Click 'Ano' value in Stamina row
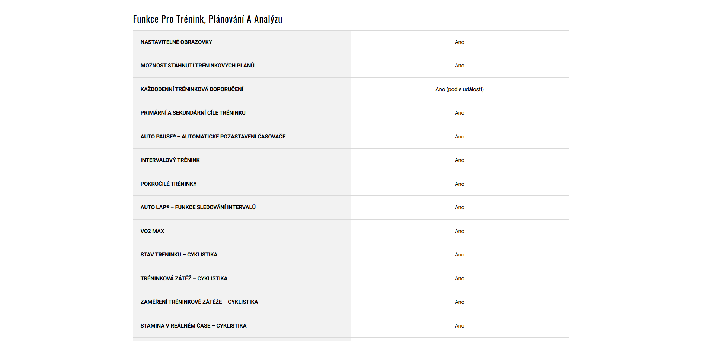This screenshot has width=703, height=341. coord(459,326)
